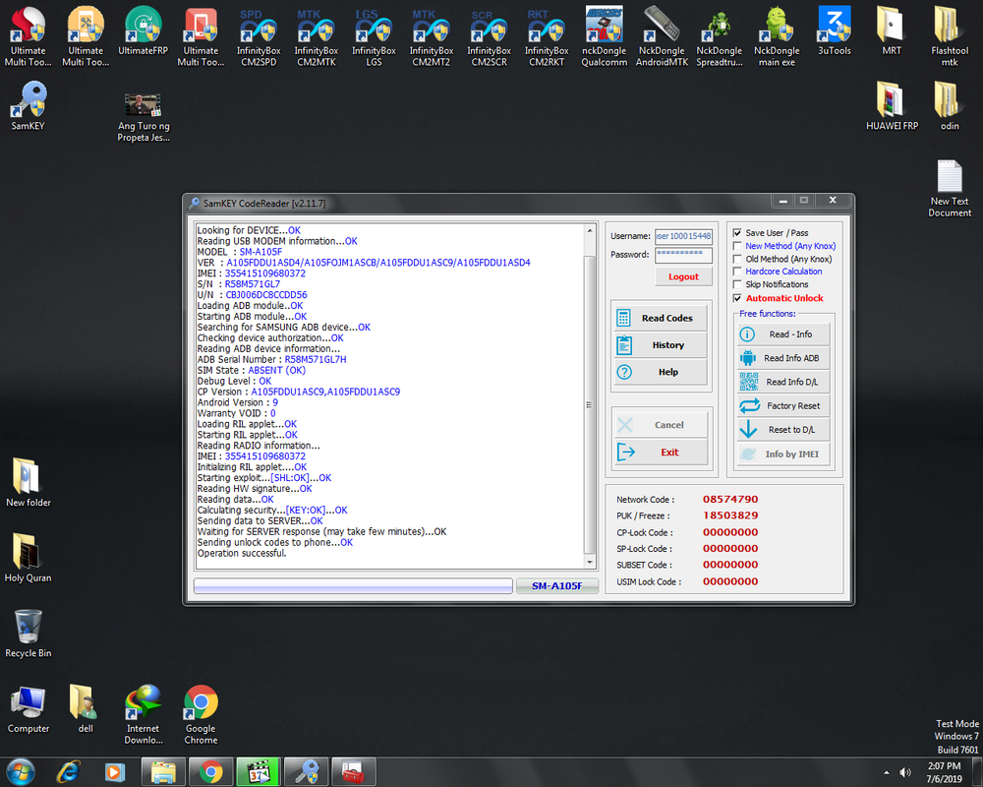Launch NckDongle AndroidMTK shortcut
The height and width of the screenshot is (787, 983).
(662, 36)
